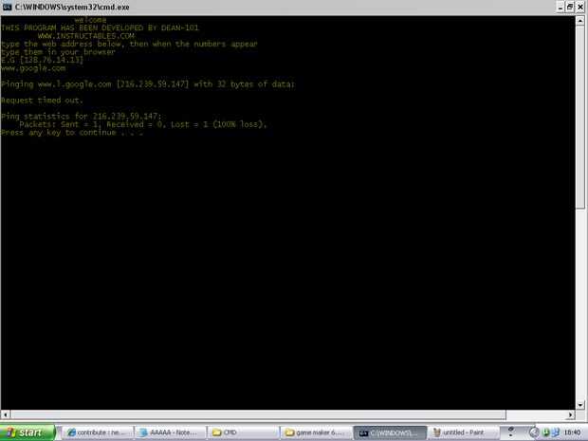This screenshot has height=441, width=588.
Task: Click the vertical scrollbar up arrow
Action: point(580,21)
